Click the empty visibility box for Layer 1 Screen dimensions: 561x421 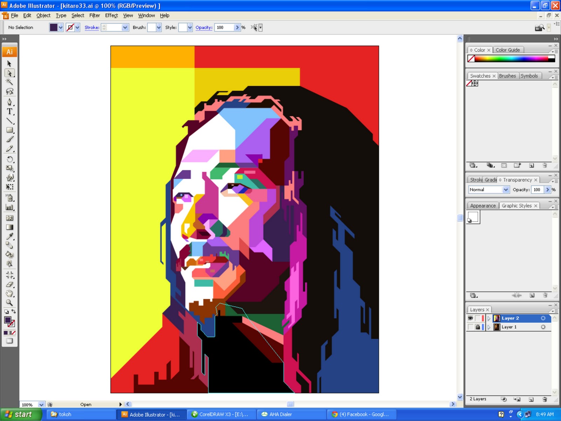[x=471, y=327]
